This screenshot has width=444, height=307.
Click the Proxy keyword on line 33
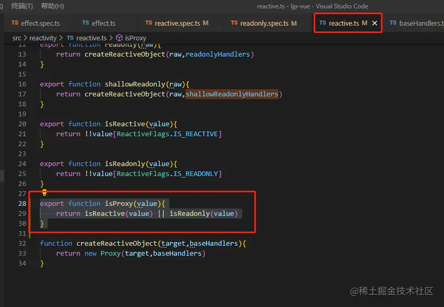tap(110, 254)
